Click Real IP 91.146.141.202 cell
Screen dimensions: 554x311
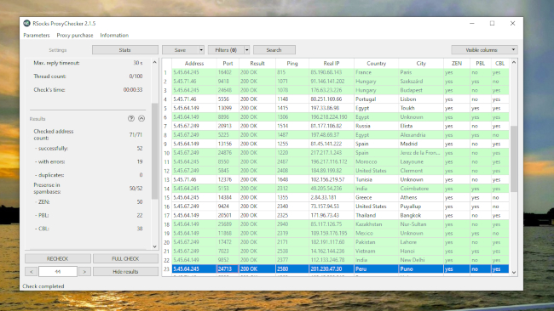point(332,82)
